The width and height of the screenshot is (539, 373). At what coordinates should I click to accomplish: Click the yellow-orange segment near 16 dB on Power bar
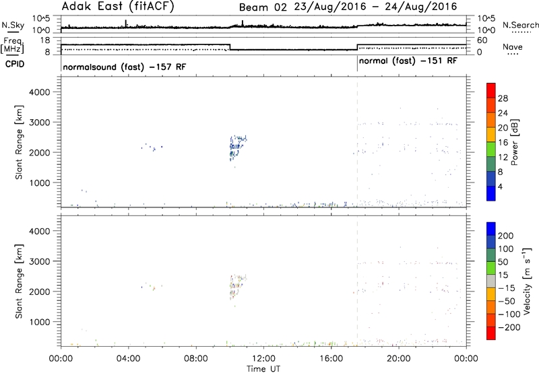[x=491, y=134]
